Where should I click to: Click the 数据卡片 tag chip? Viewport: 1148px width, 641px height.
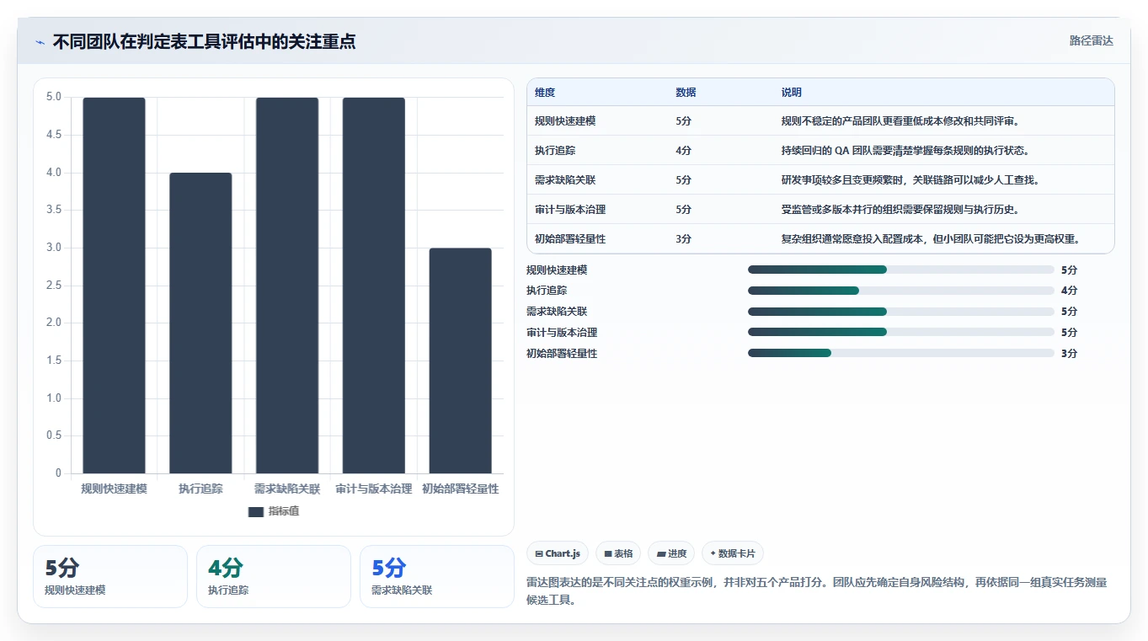tap(733, 553)
